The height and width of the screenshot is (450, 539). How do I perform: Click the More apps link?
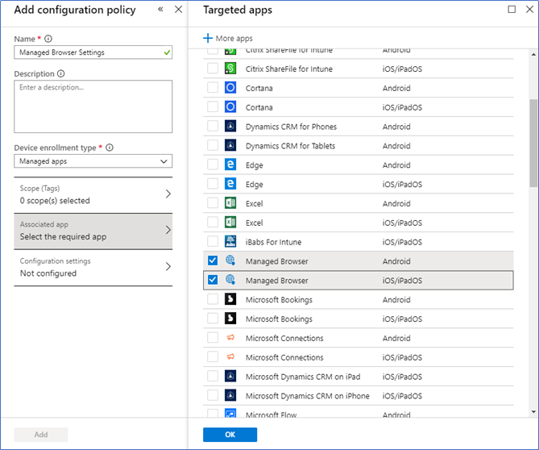(x=234, y=39)
